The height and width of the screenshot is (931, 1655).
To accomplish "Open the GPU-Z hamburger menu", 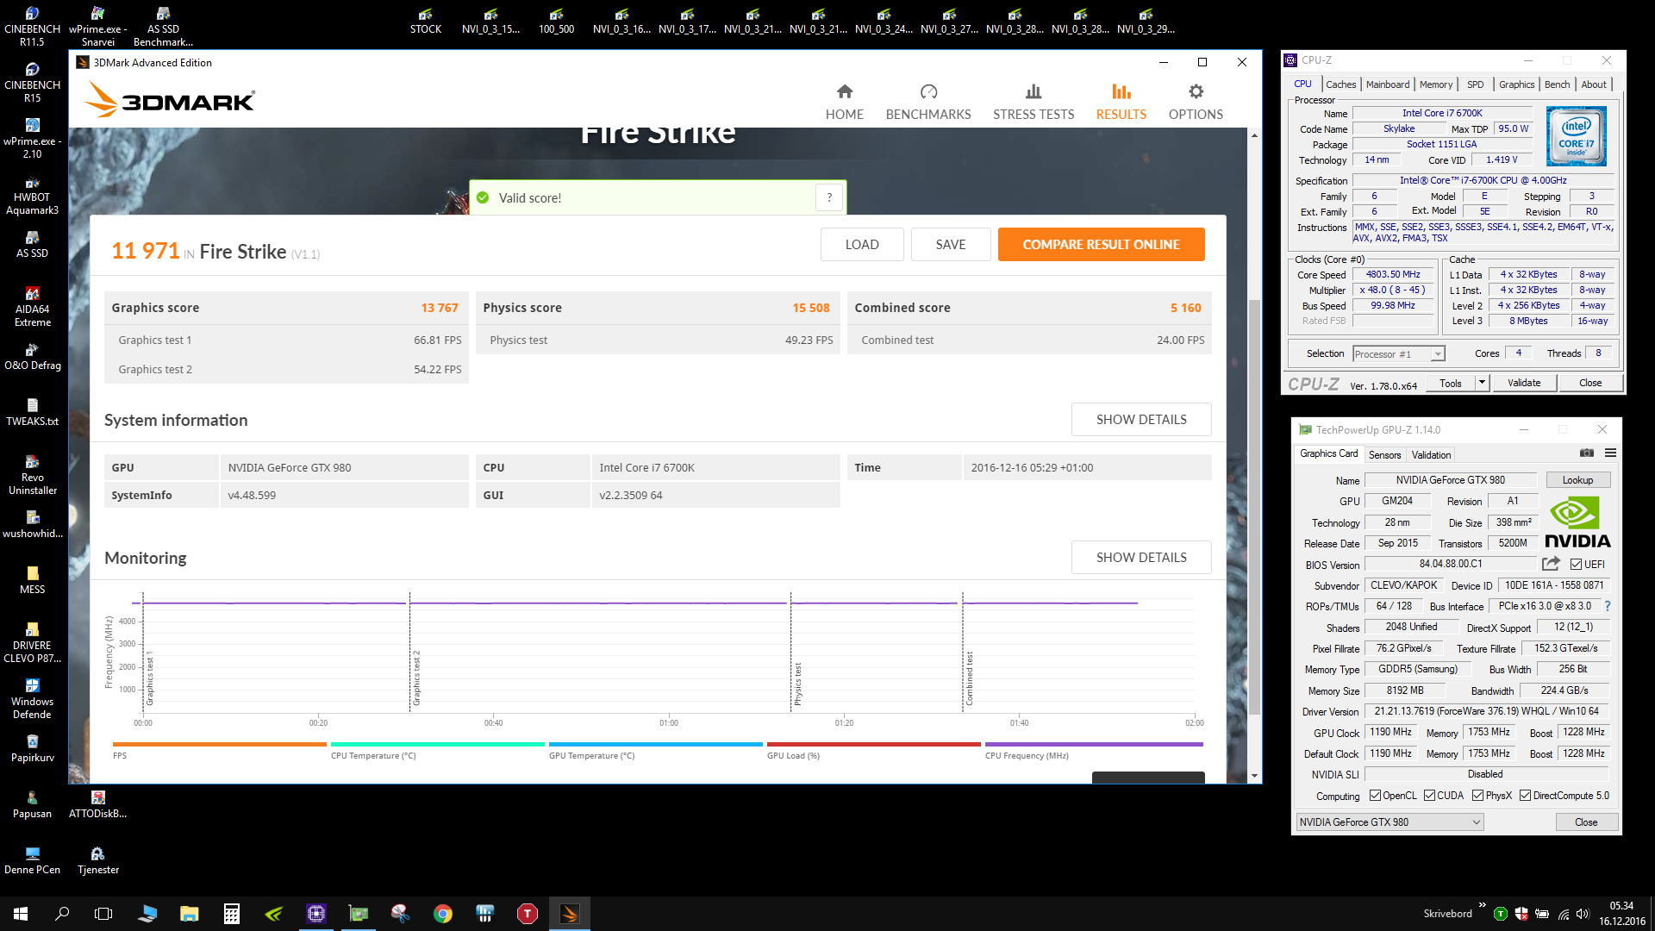I will click(1610, 453).
